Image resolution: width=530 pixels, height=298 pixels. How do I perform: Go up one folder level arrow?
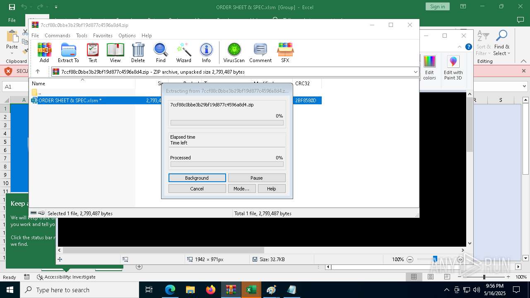(x=37, y=72)
